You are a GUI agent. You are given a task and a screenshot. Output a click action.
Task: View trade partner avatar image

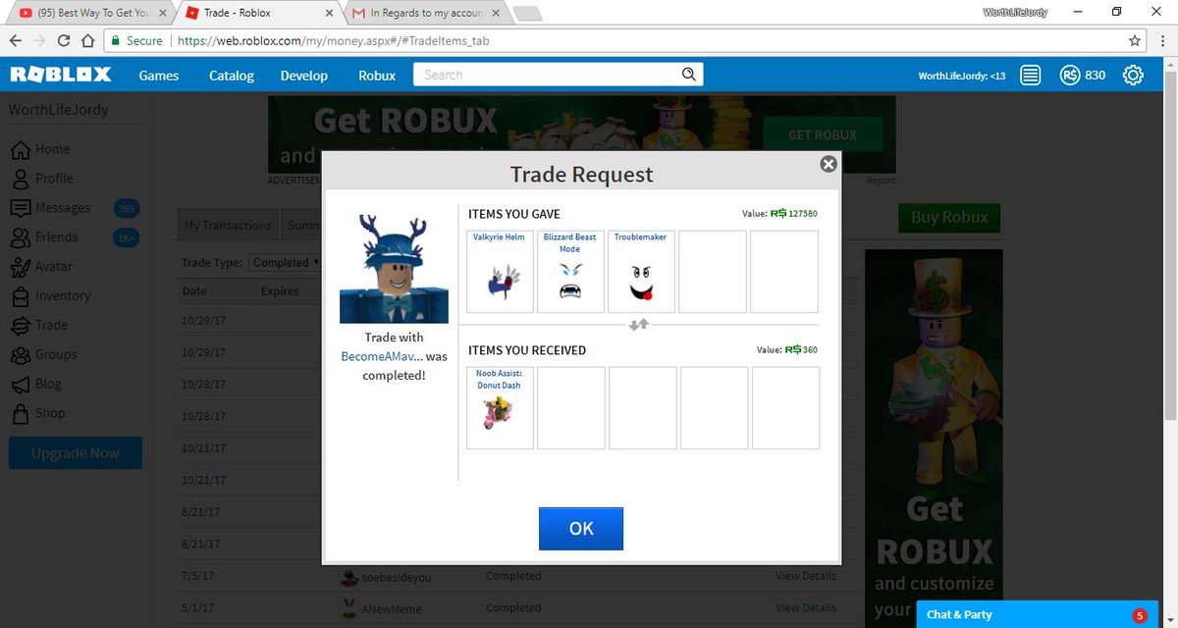tap(394, 269)
